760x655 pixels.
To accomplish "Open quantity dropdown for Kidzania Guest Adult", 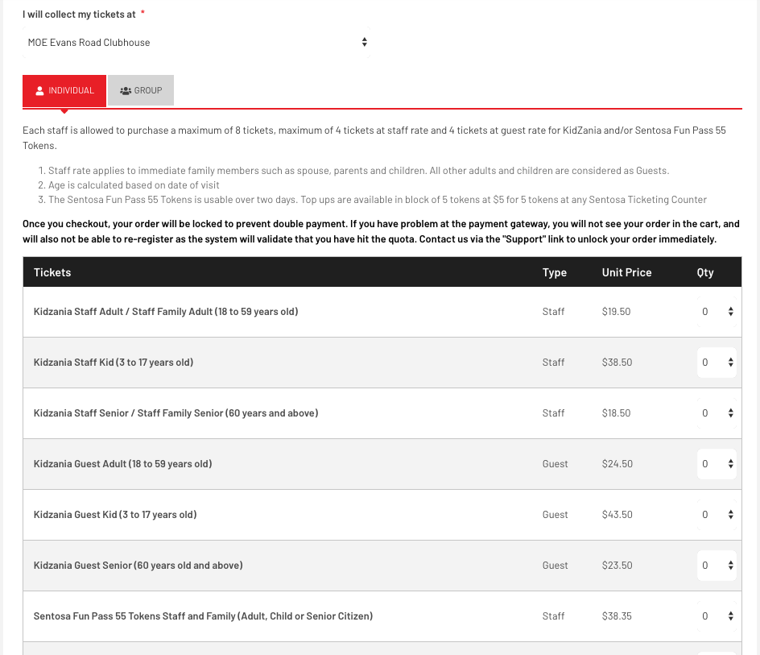I will point(717,464).
